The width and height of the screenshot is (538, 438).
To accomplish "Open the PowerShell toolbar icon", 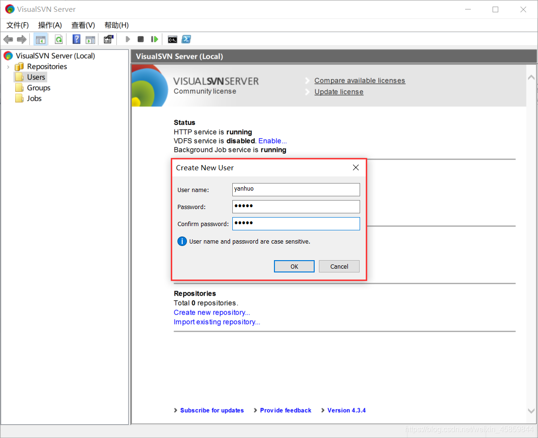I will tap(186, 39).
